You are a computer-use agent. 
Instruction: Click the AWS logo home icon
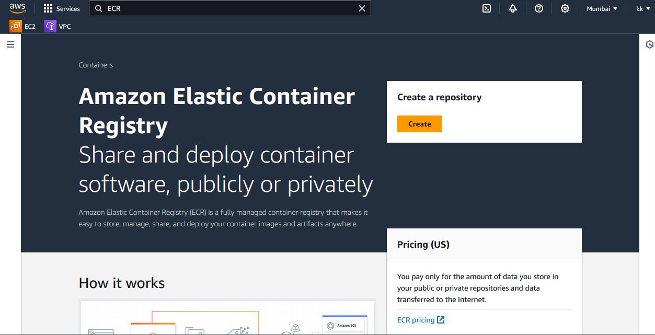coord(17,8)
